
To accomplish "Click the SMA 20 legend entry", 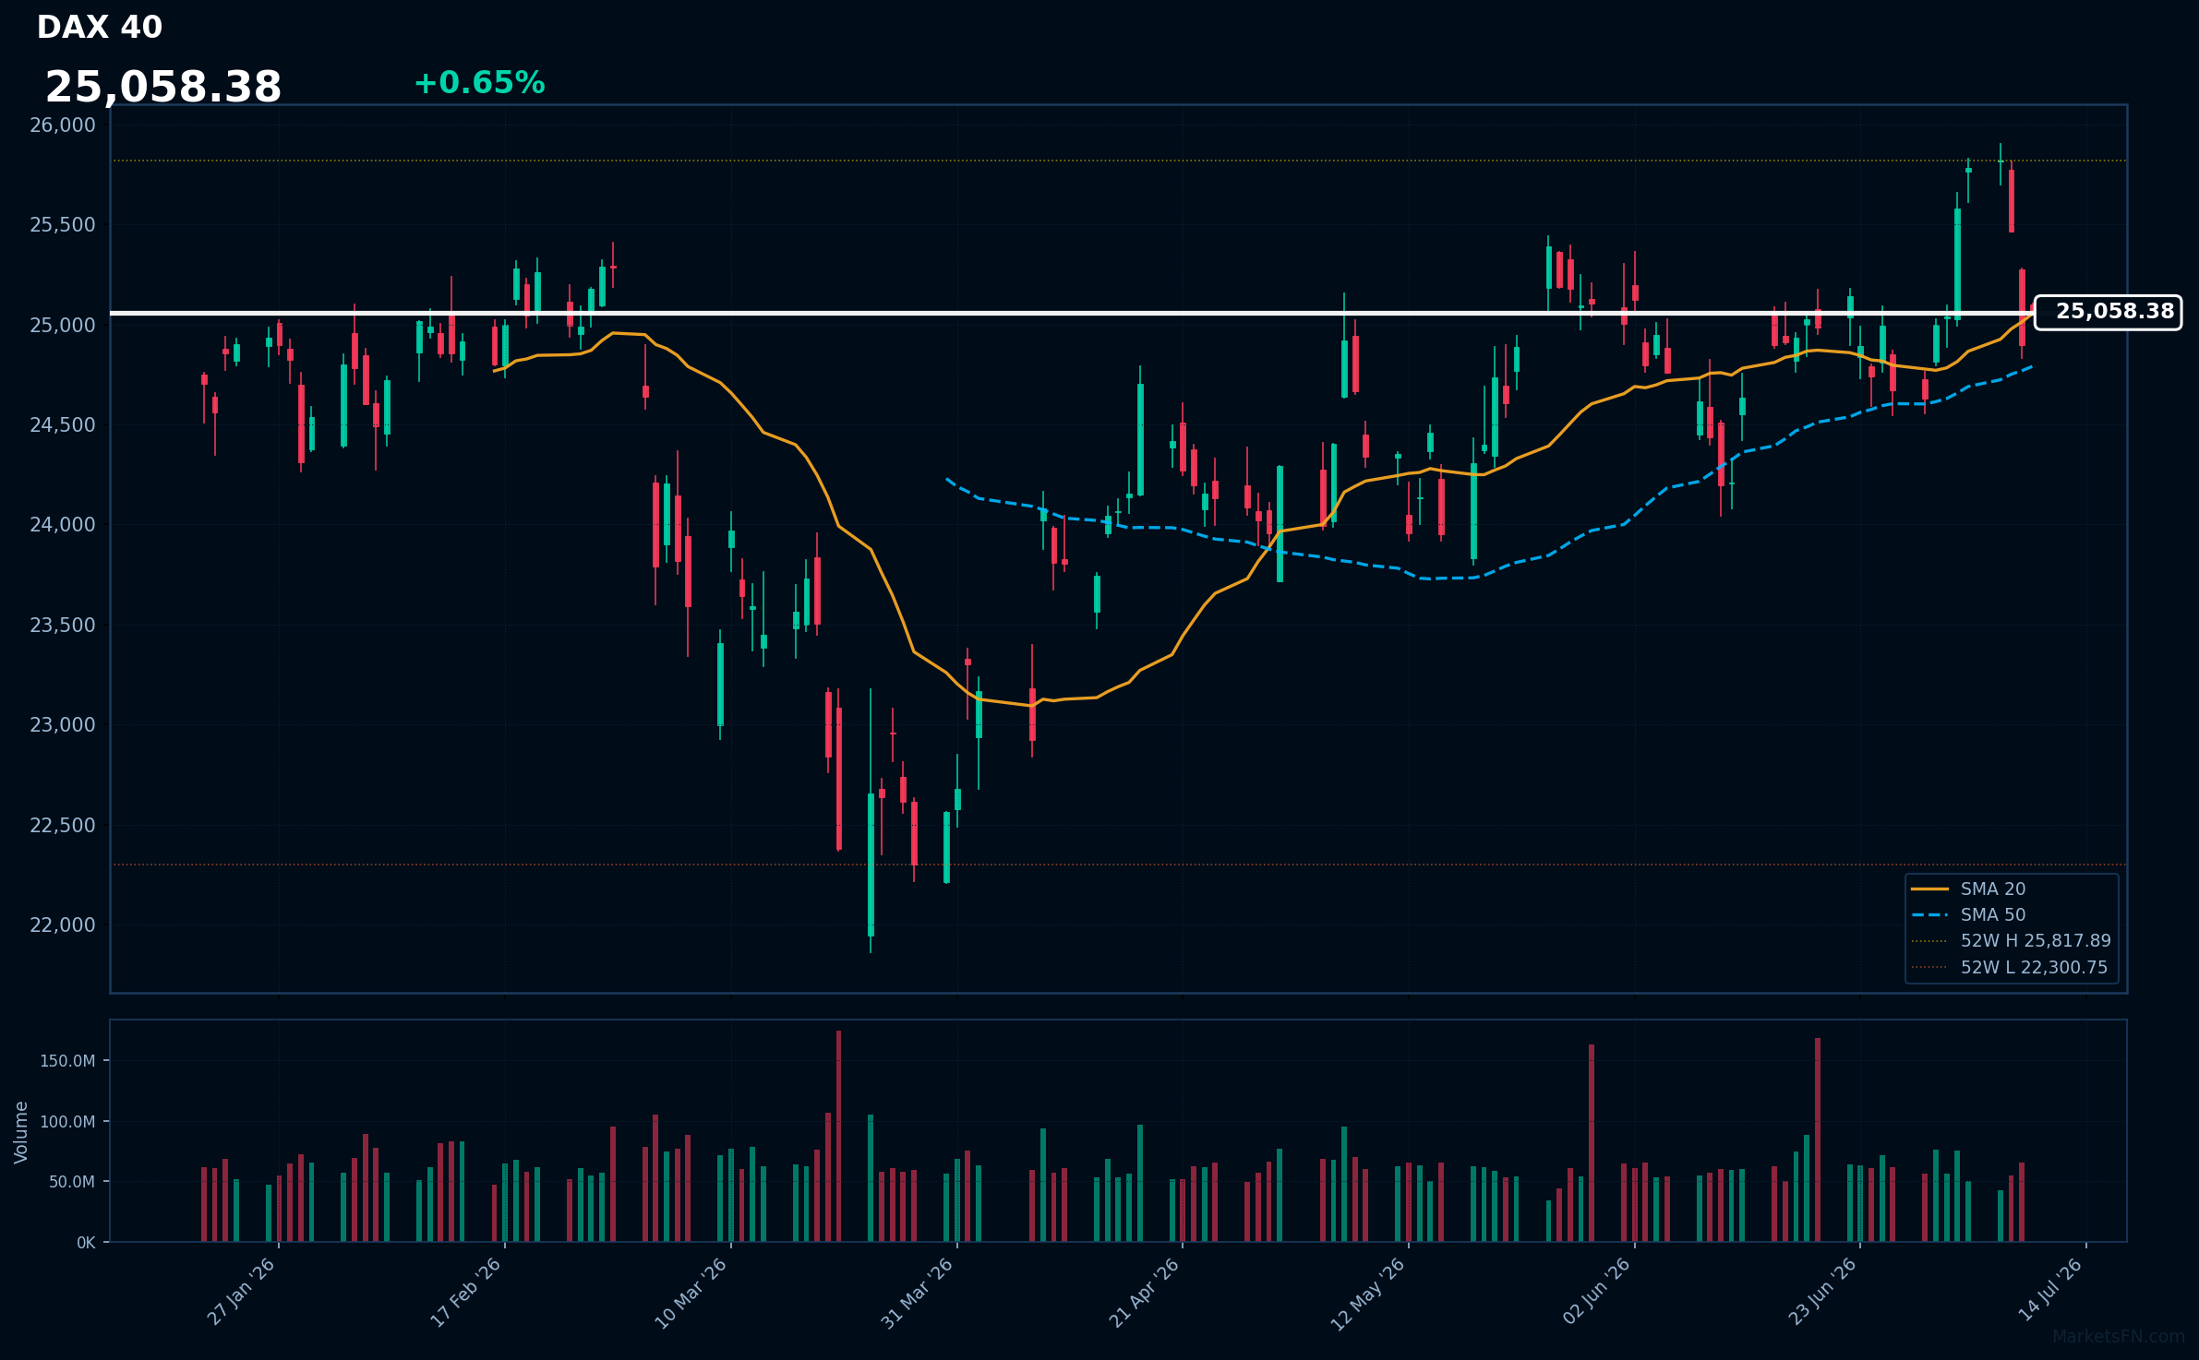I will pos(1968,889).
